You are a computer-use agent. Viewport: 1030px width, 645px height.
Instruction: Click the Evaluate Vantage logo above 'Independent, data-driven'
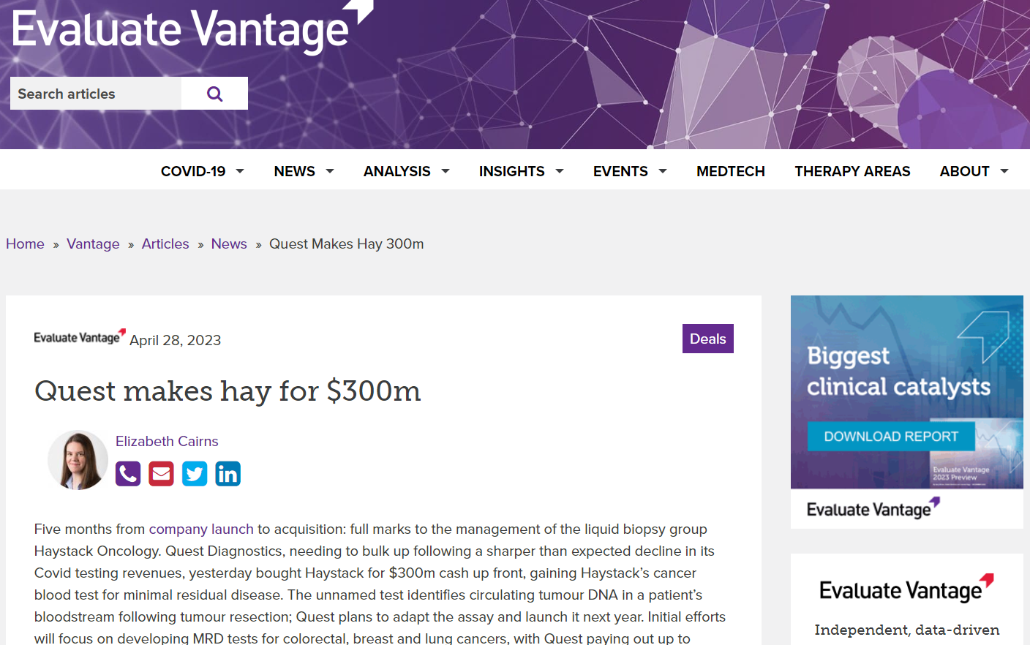907,589
